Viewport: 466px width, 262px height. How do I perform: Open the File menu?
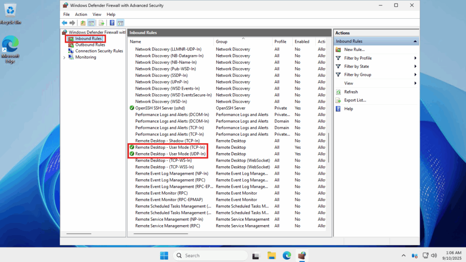point(66,15)
